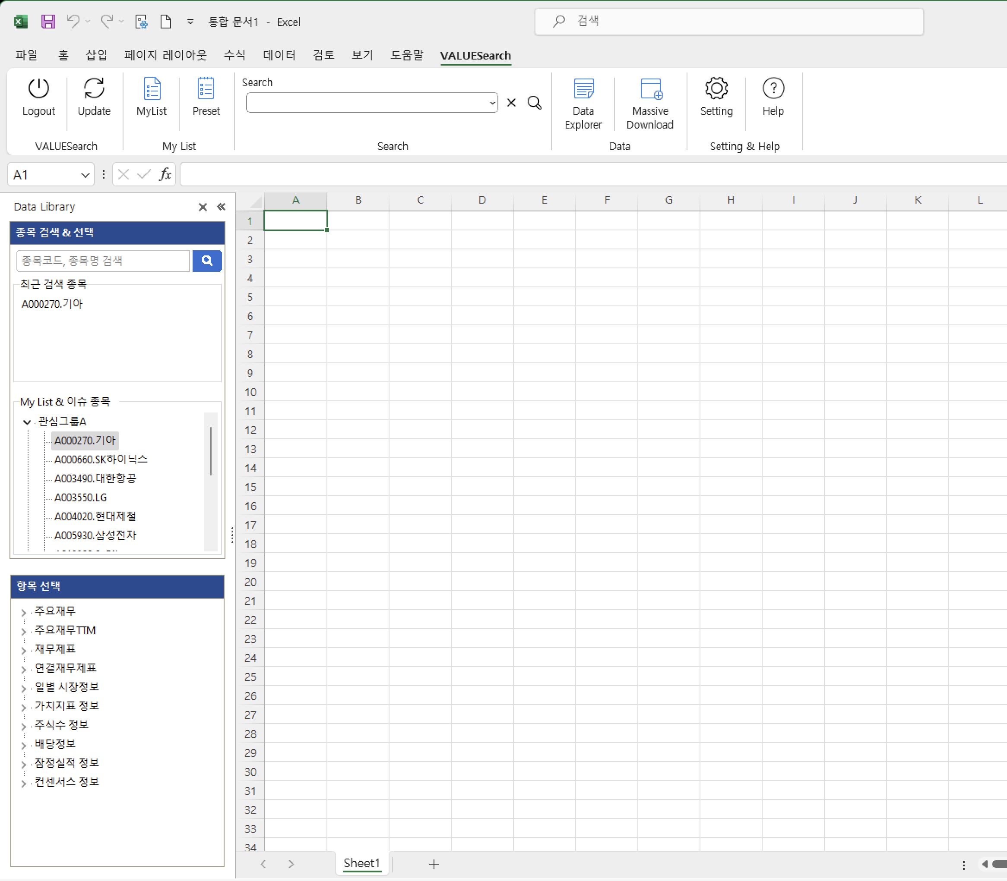Expand the 가치지표 정보 item
Image resolution: width=1007 pixels, height=881 pixels.
[24, 708]
